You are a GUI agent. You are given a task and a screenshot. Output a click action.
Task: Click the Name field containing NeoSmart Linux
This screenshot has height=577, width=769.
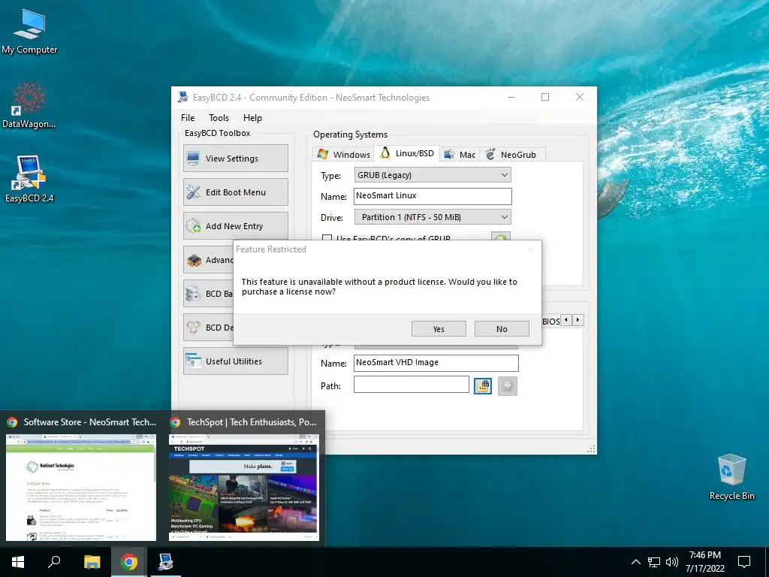[433, 196]
